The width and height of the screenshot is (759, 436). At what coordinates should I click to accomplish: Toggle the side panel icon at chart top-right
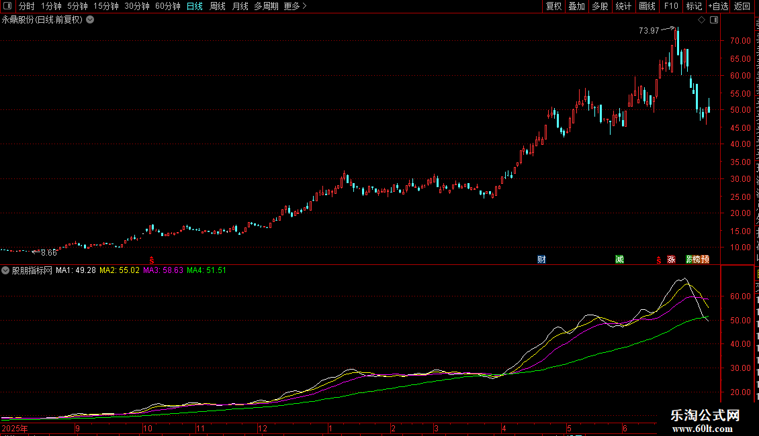tap(714, 20)
